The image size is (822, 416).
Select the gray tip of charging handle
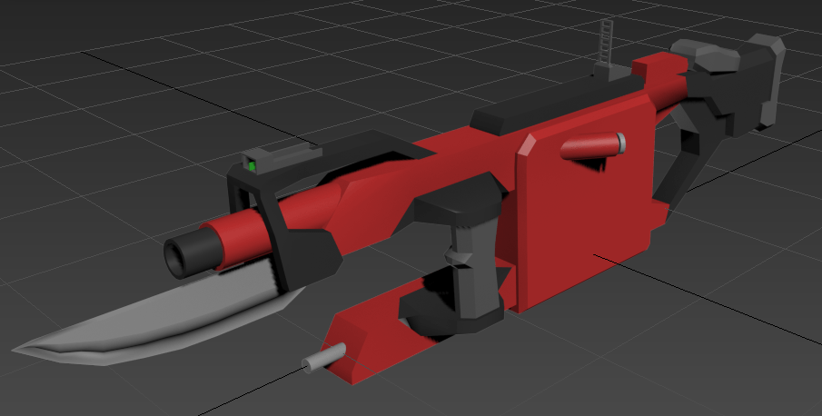(x=620, y=143)
